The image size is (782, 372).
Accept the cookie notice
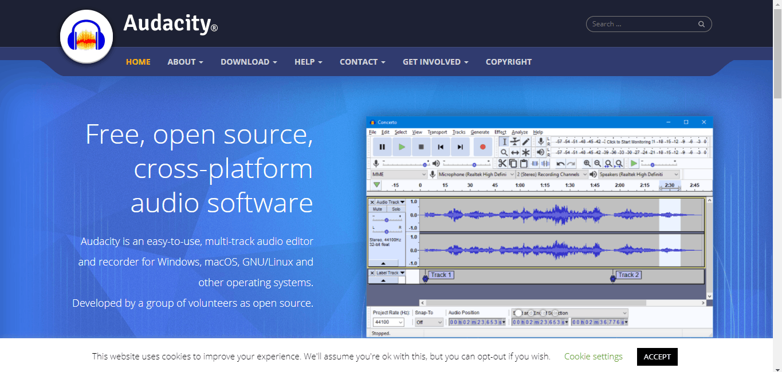[x=657, y=357]
